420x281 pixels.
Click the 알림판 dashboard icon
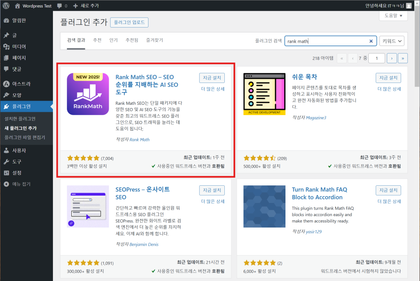(x=7, y=21)
